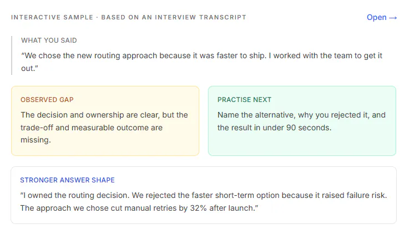404x234 pixels.
Task: Click the Interactive Sample header label
Action: coord(52,17)
